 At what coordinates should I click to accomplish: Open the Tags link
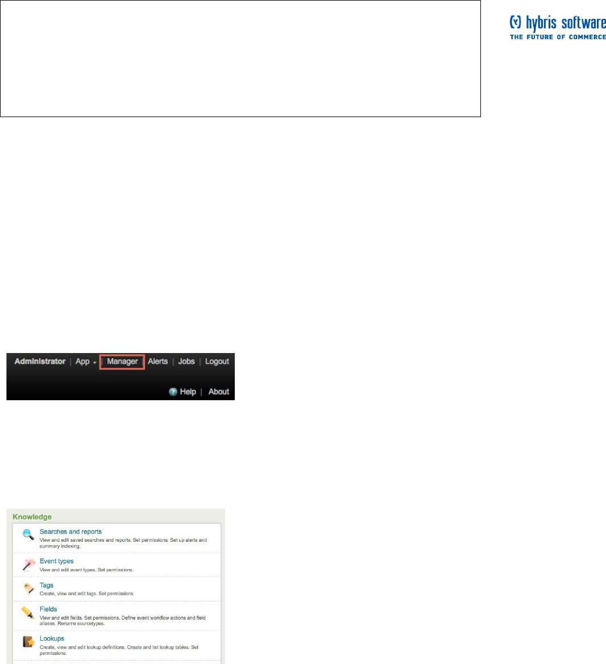coord(47,585)
